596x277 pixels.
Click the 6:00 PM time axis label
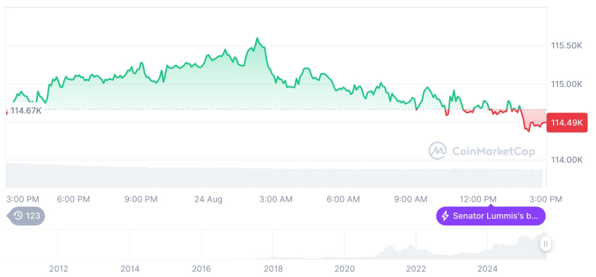click(x=73, y=199)
